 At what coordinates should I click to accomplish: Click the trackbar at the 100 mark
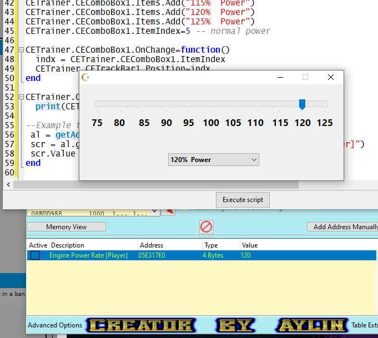211,104
